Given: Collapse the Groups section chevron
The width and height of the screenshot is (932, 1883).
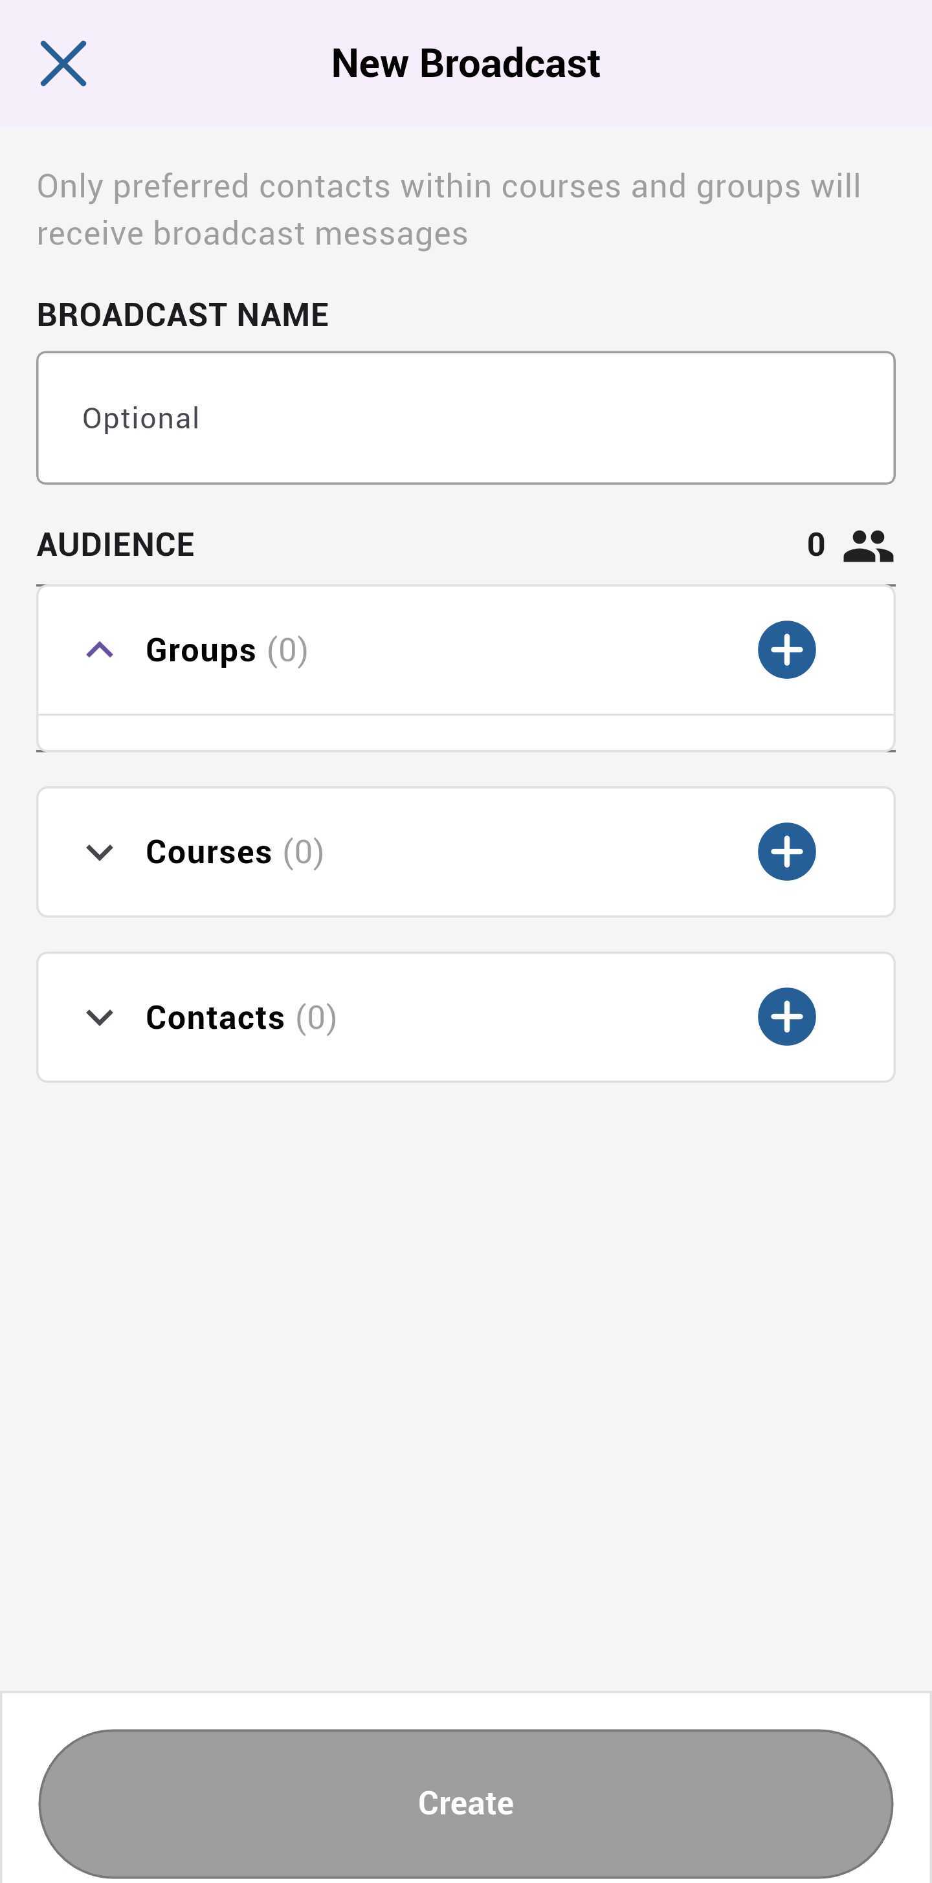Looking at the screenshot, I should click(x=100, y=650).
